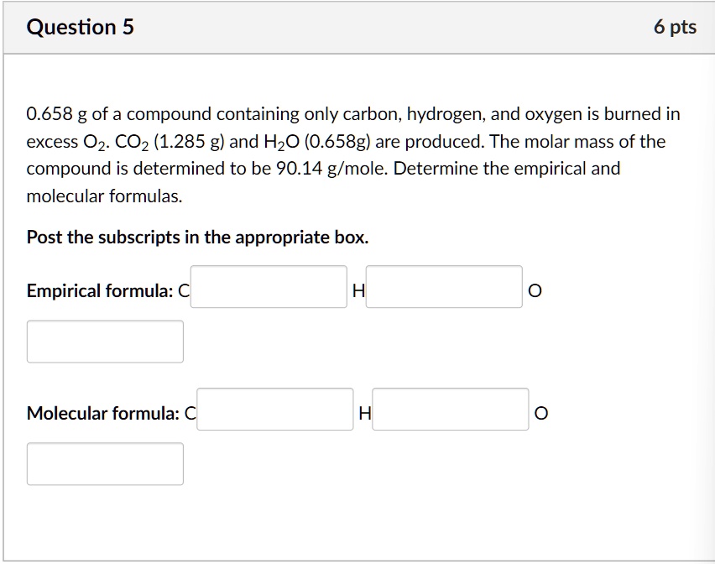Image resolution: width=715 pixels, height=564 pixels.
Task: Select the bold Post the subscripts instruction
Action: tap(196, 237)
